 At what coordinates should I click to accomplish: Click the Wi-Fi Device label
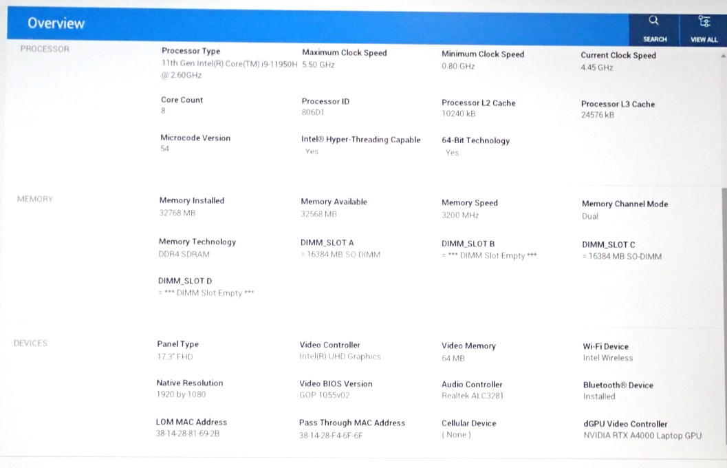(605, 346)
